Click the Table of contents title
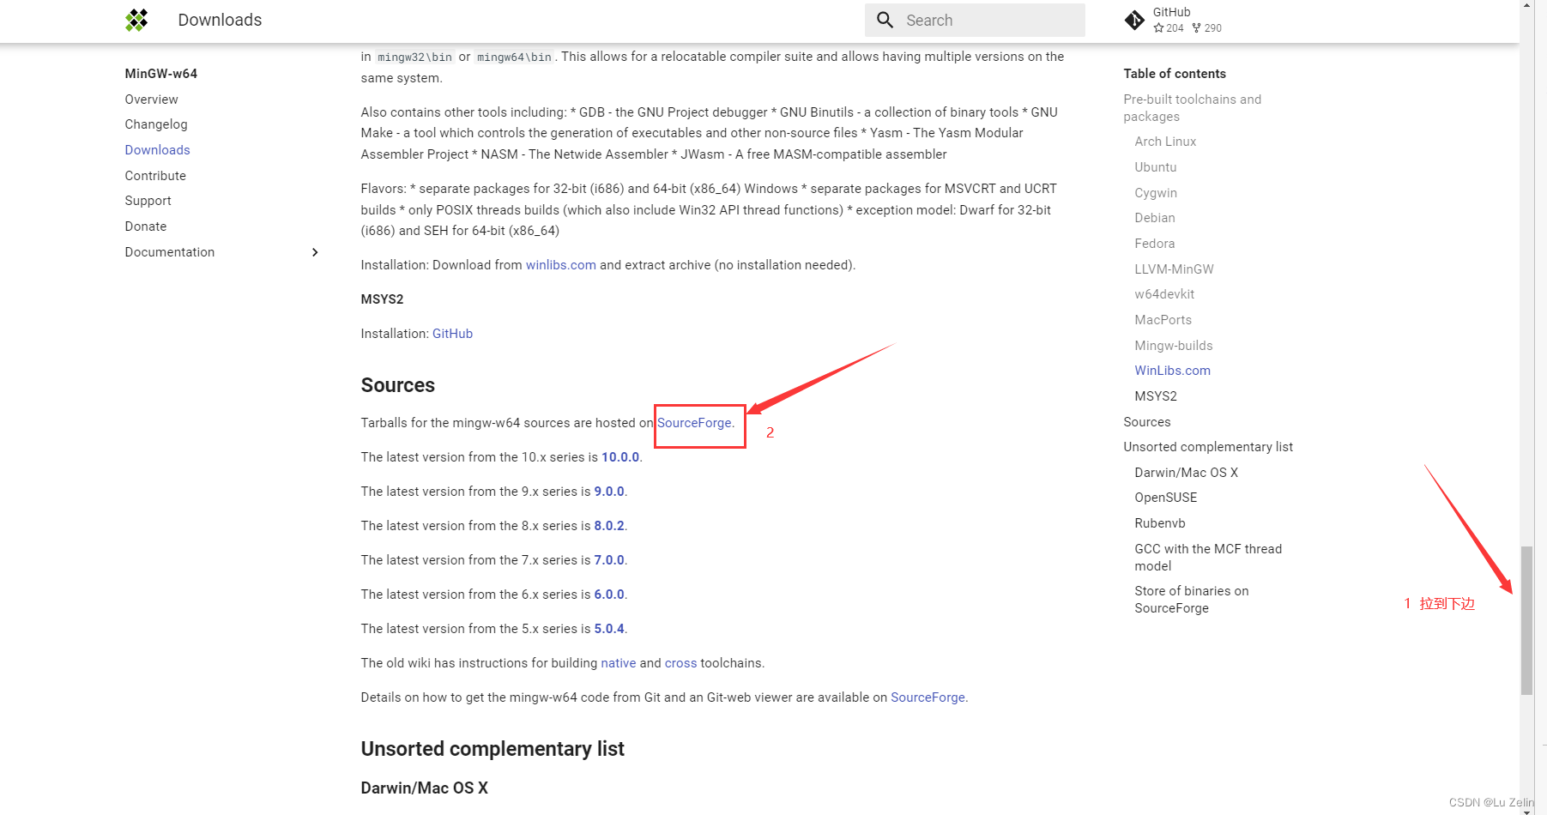This screenshot has width=1547, height=815. point(1175,74)
